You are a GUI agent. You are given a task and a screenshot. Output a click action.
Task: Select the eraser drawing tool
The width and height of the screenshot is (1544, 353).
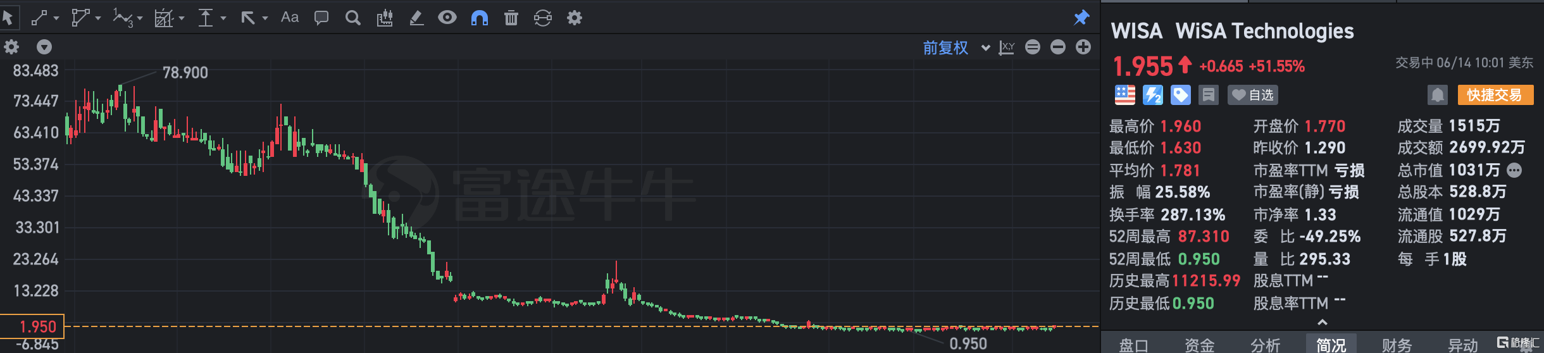[416, 18]
